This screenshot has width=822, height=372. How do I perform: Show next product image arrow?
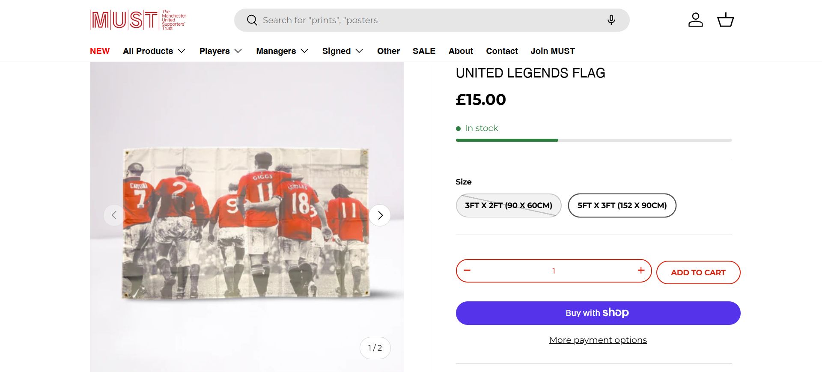(x=380, y=215)
